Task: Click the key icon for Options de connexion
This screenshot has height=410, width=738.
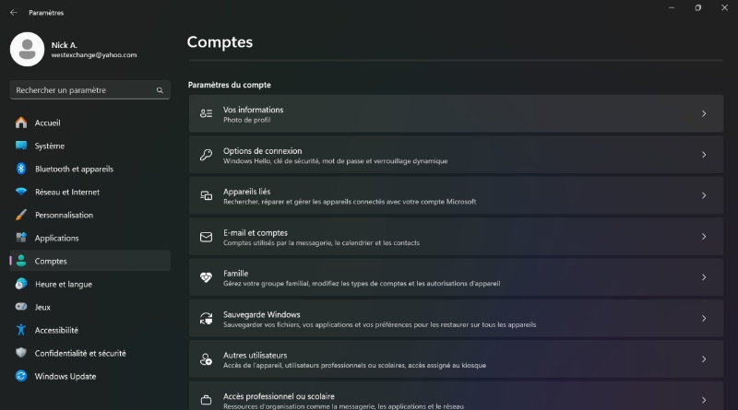Action: tap(206, 155)
